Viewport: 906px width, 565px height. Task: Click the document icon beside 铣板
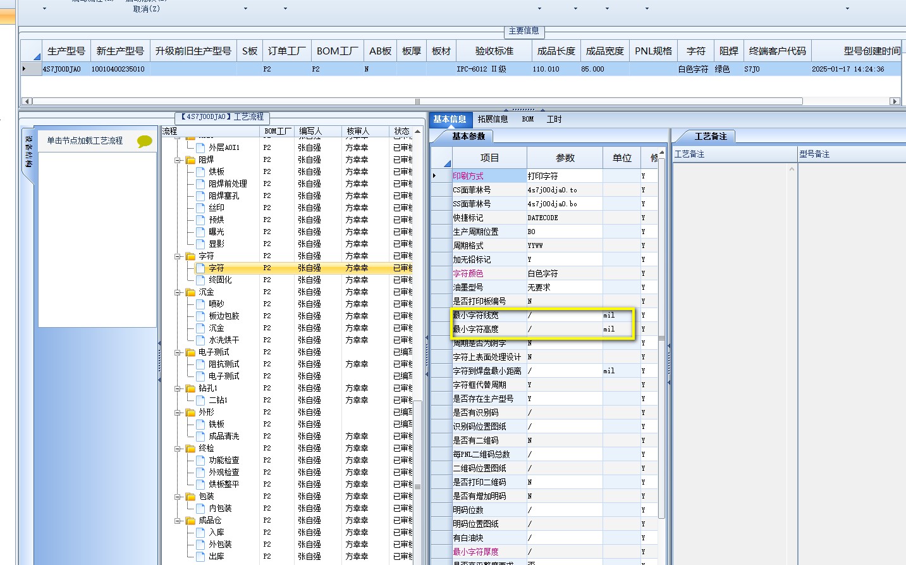[200, 425]
